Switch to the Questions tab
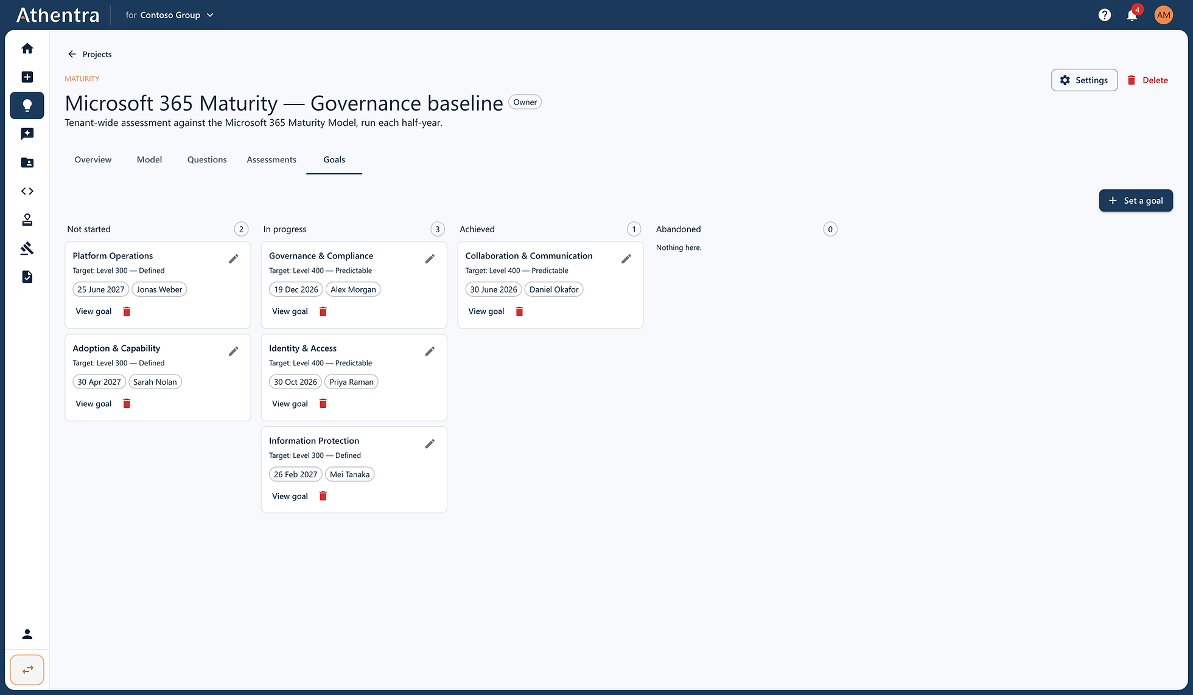1193x695 pixels. coord(207,159)
